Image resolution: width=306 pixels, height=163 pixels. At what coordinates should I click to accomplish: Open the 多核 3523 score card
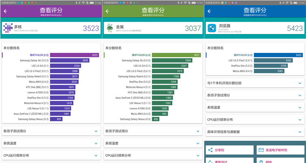point(51,28)
